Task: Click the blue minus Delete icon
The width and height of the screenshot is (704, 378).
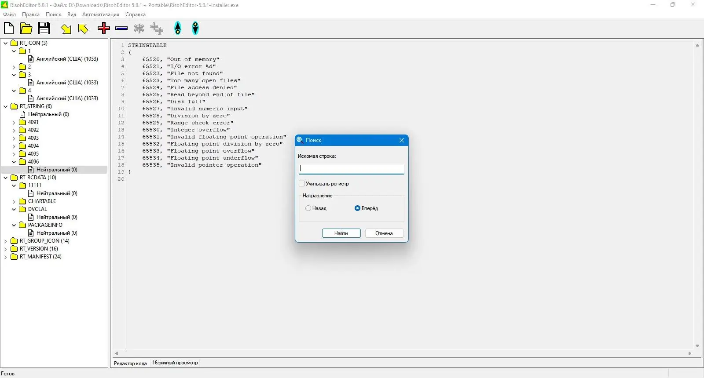Action: click(x=121, y=29)
